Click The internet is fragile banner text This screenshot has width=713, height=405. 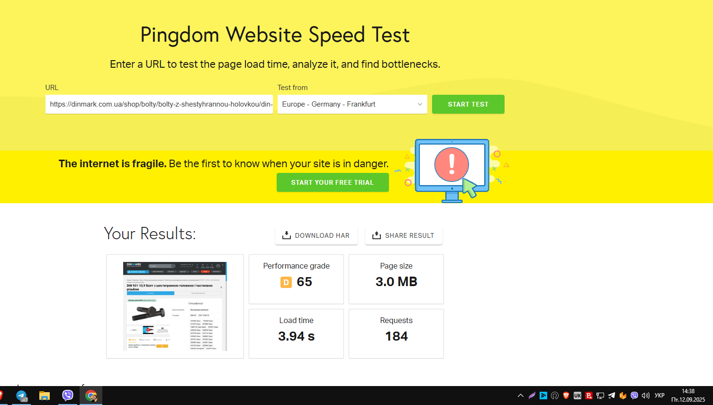tap(224, 164)
